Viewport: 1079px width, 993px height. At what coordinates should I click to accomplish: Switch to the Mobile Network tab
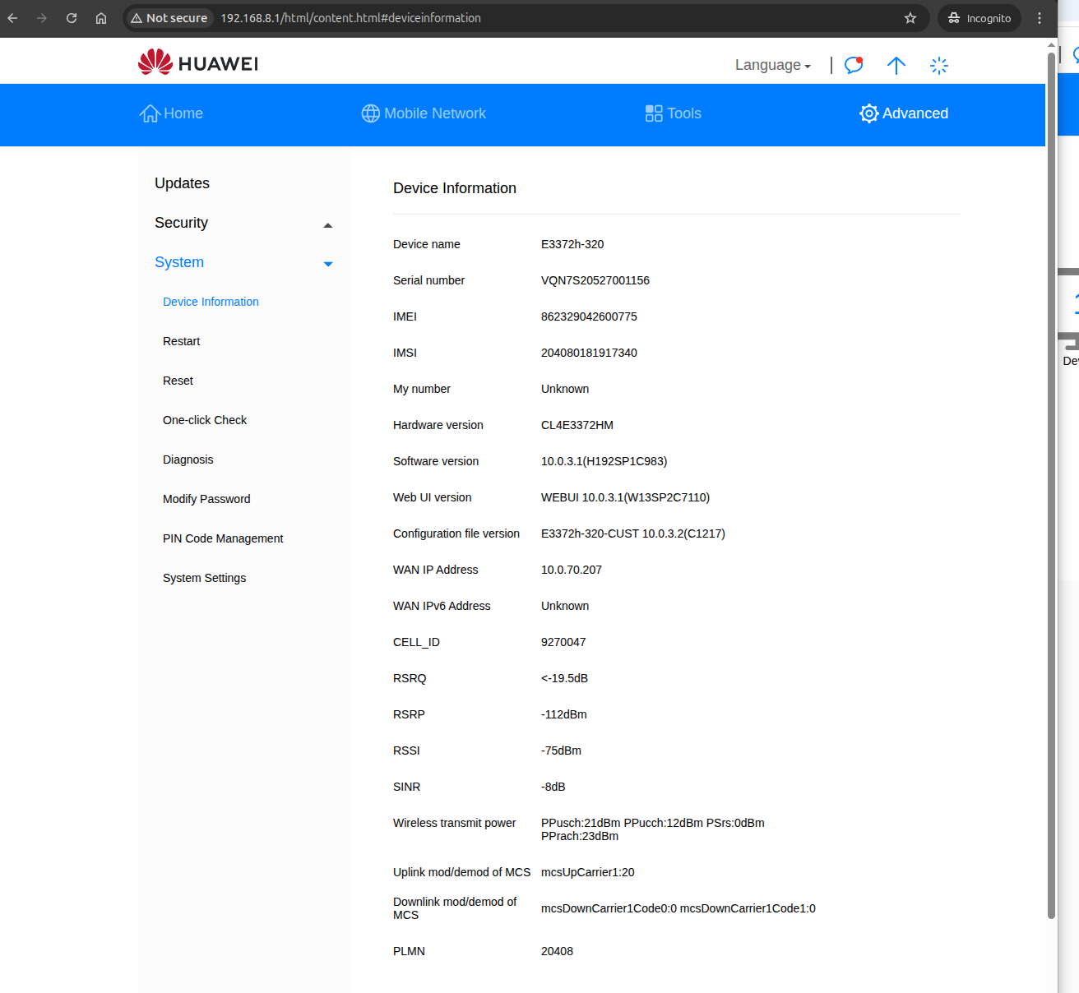click(424, 113)
